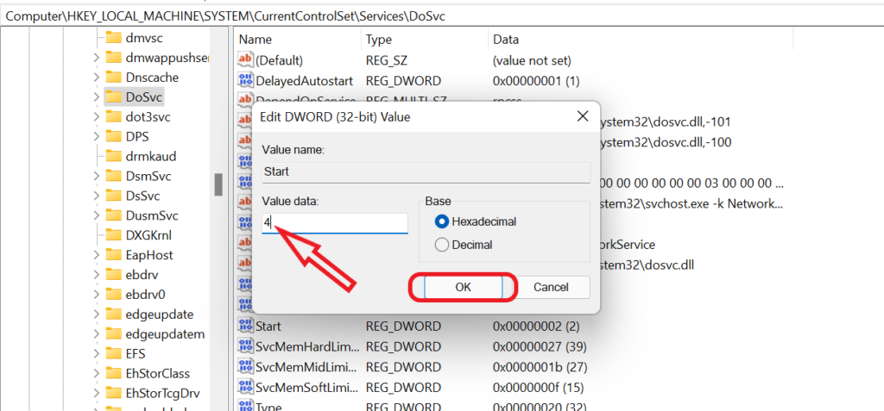Click the Type value 0x00000020 (32) data
The height and width of the screenshot is (411, 884).
point(540,407)
